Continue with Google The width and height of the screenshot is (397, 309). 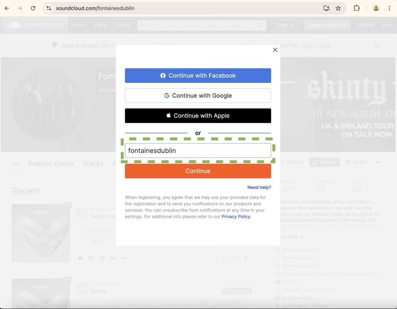pyautogui.click(x=198, y=96)
